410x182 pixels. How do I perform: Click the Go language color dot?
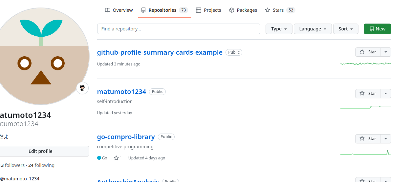coord(99,158)
